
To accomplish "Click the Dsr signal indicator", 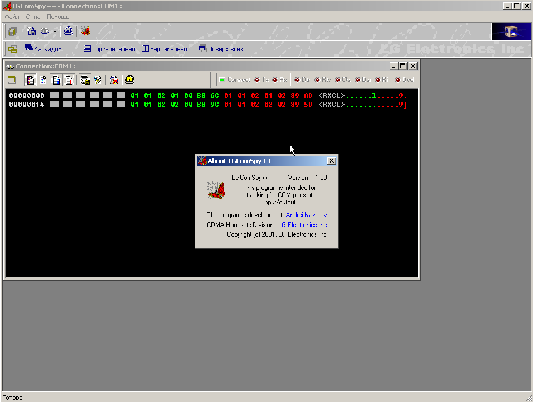I will point(363,80).
